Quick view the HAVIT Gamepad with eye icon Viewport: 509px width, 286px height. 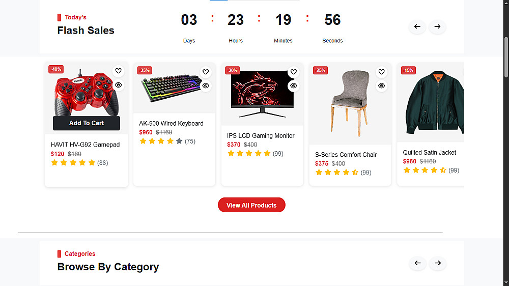point(118,85)
